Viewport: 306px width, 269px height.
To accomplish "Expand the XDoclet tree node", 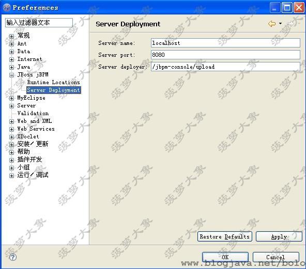I will pos(11,137).
